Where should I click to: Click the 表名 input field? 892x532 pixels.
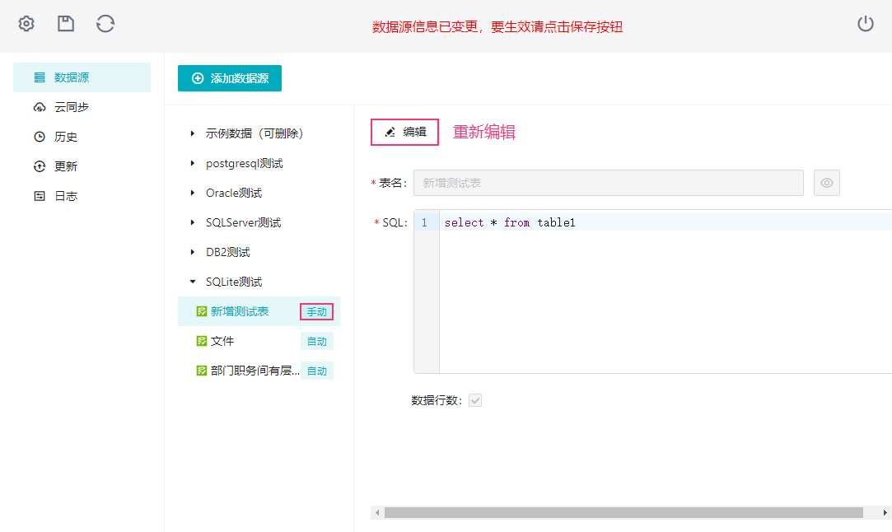click(x=608, y=183)
